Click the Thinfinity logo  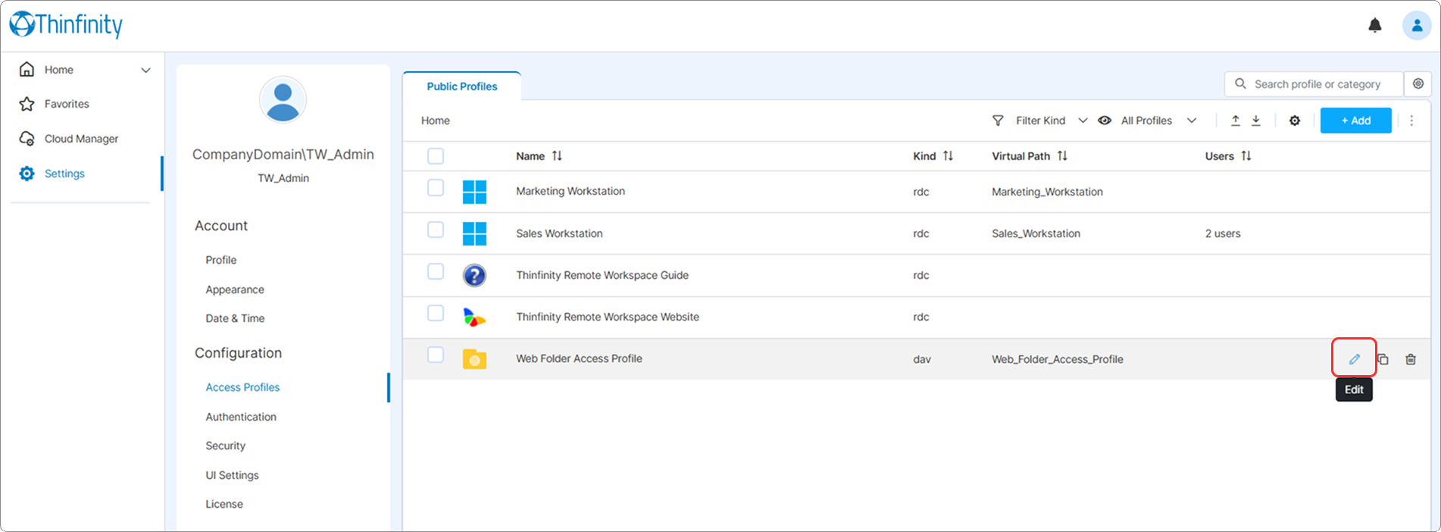pyautogui.click(x=66, y=24)
